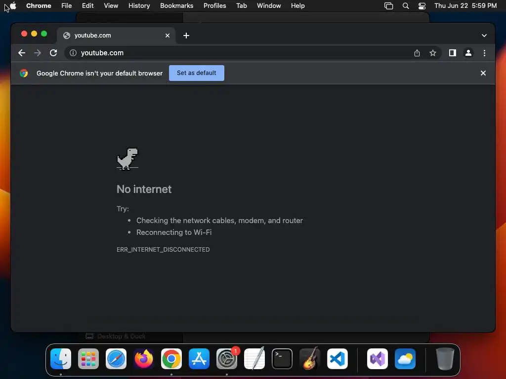506x379 pixels.
Task: Click the forward navigation arrow
Action: 38,53
